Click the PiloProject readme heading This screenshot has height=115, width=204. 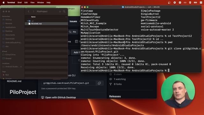[x=23, y=92]
